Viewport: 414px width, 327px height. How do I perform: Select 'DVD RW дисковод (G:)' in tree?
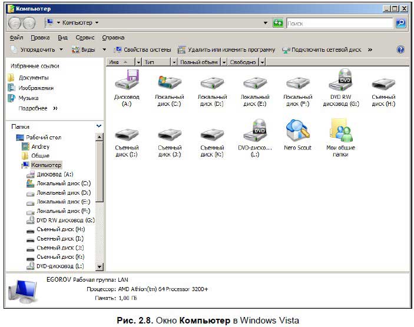(65, 220)
